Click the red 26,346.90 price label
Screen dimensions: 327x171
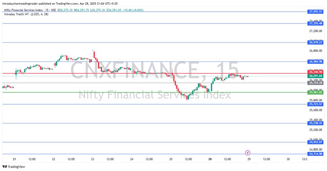pyautogui.click(x=316, y=72)
